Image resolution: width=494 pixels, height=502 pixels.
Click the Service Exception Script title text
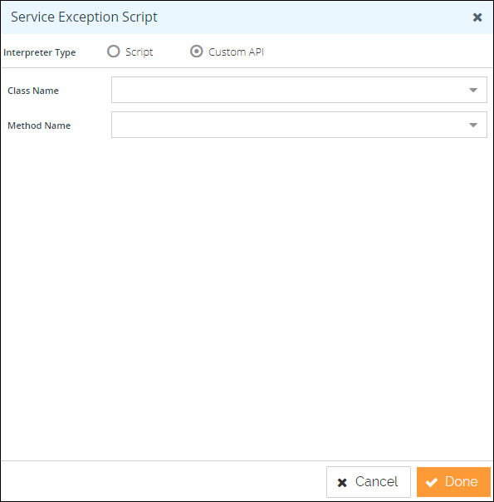tap(84, 17)
